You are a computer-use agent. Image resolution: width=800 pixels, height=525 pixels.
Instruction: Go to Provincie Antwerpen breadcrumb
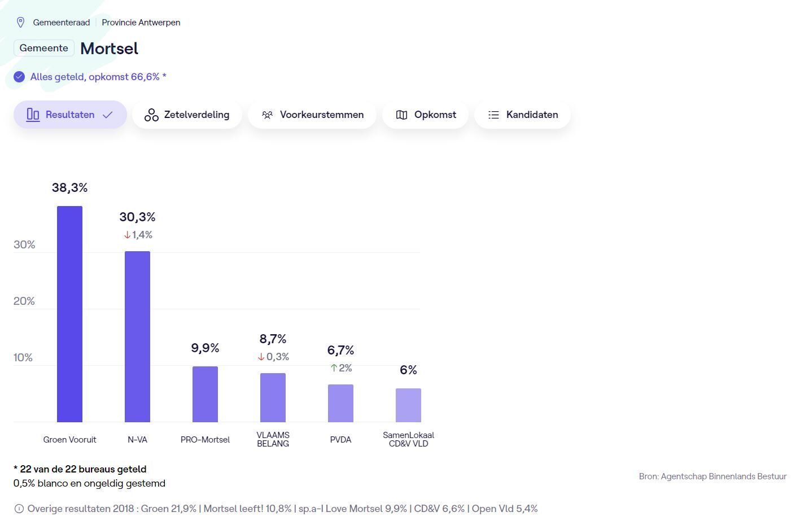(x=141, y=23)
